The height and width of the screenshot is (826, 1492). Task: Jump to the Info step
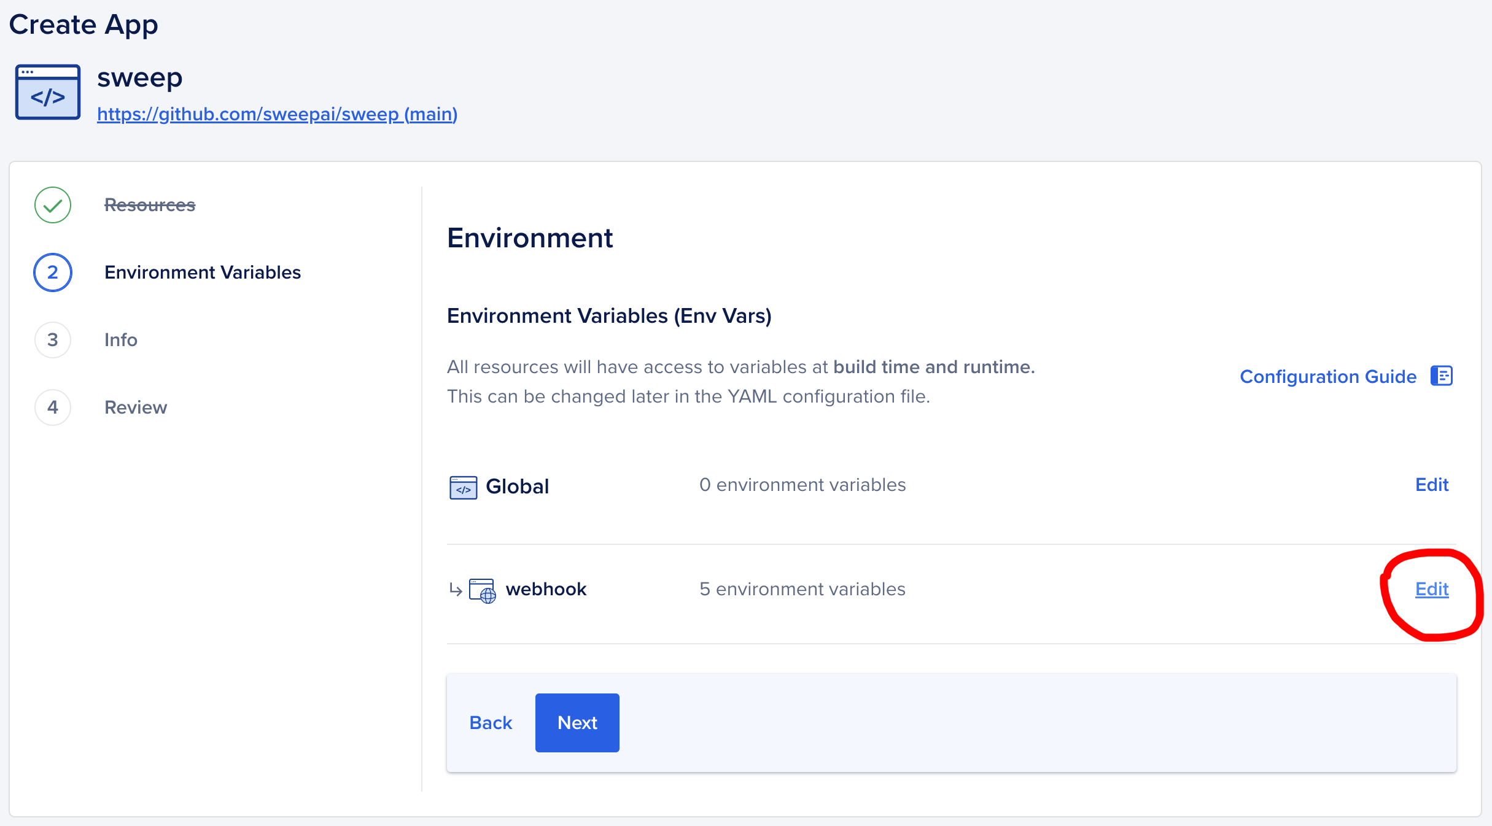[x=121, y=340]
